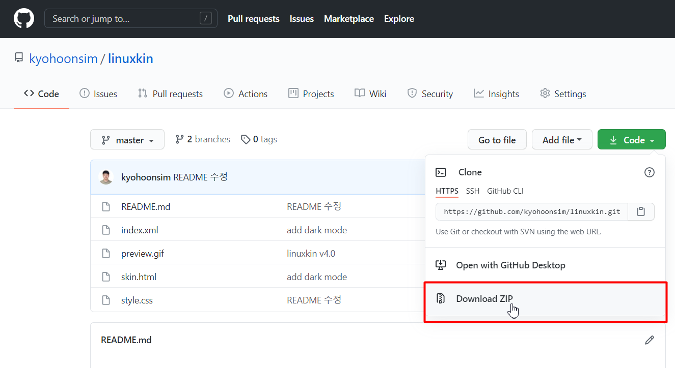This screenshot has height=368, width=675.
Task: Open the master branch dropdown
Action: point(127,139)
